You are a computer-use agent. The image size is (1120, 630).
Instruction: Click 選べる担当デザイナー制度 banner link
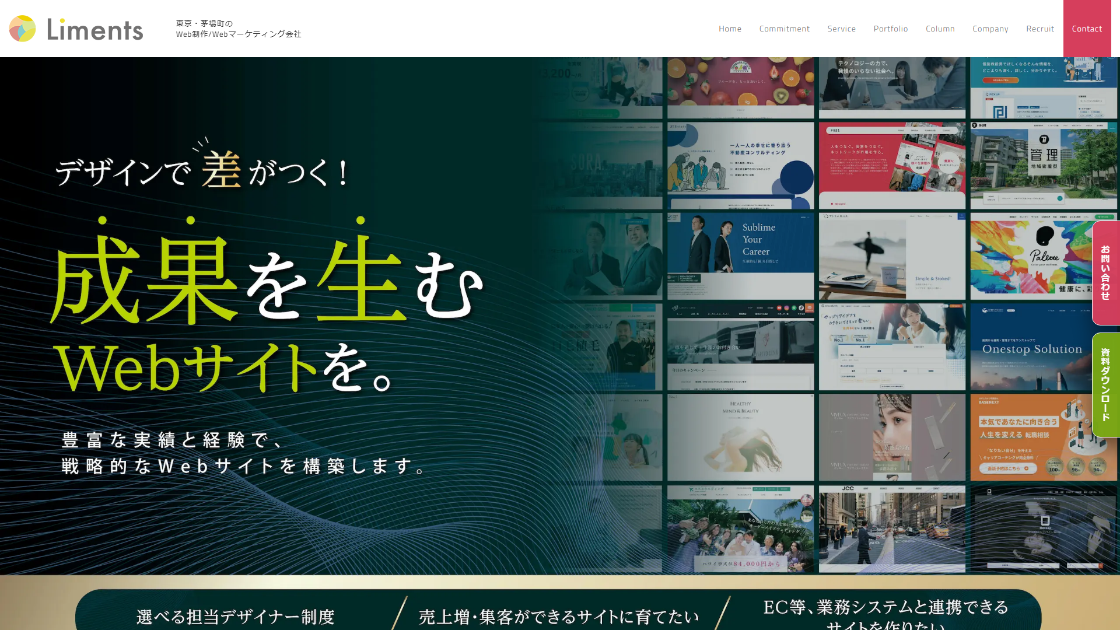pyautogui.click(x=235, y=616)
